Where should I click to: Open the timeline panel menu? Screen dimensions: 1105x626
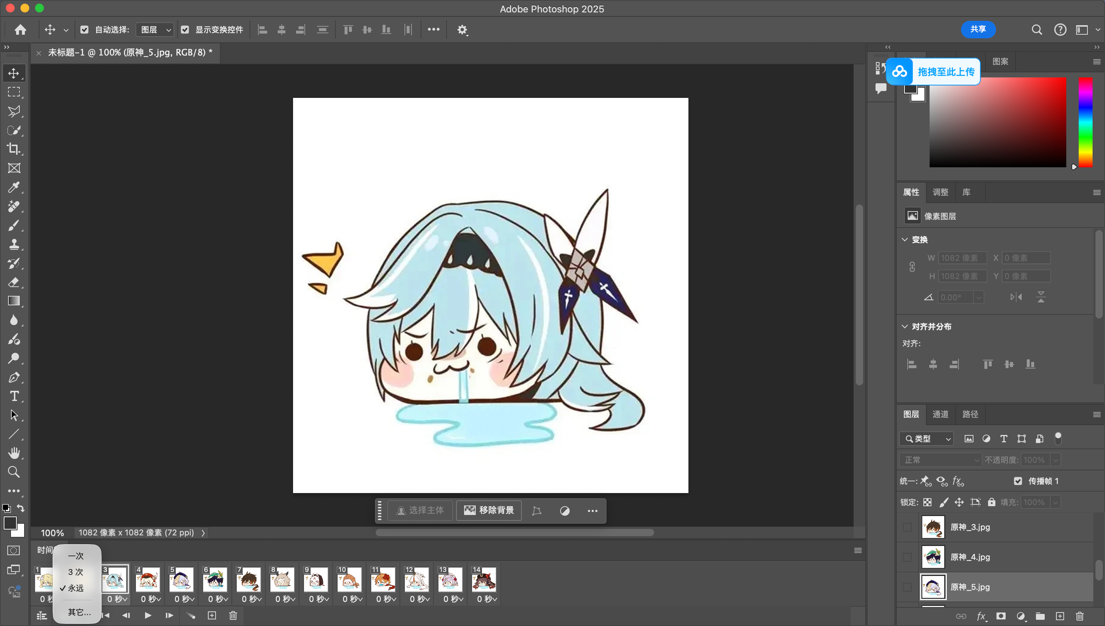[x=858, y=550]
